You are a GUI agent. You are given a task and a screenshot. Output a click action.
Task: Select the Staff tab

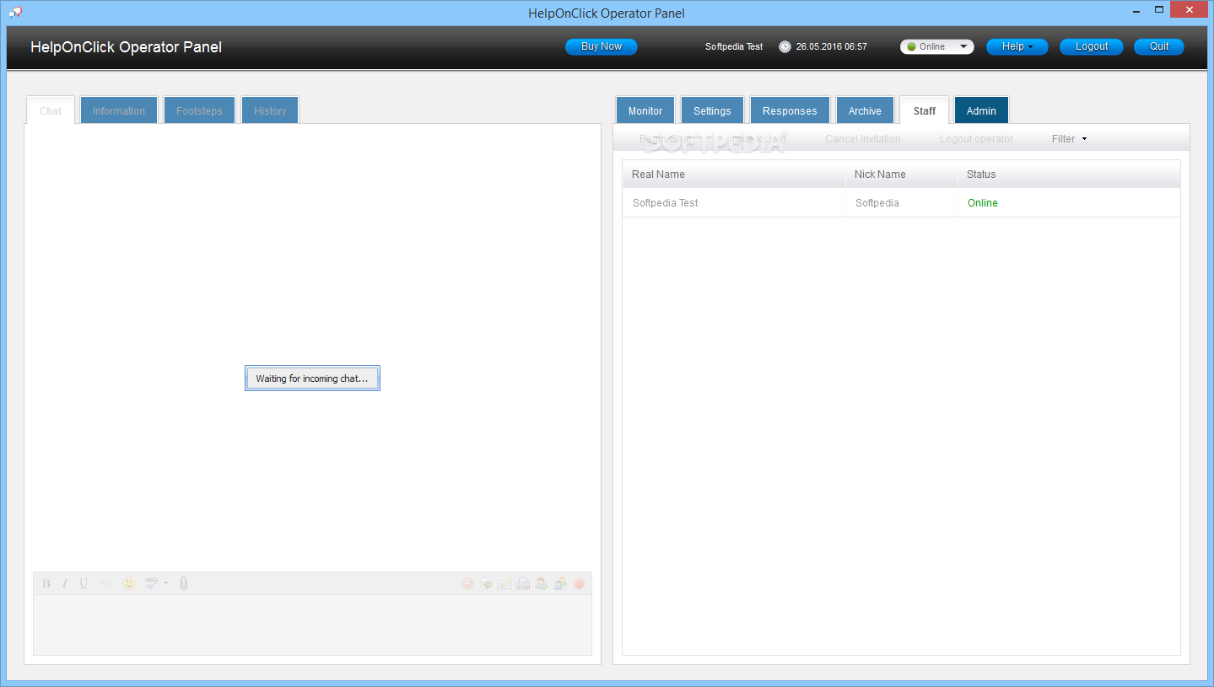click(x=925, y=110)
